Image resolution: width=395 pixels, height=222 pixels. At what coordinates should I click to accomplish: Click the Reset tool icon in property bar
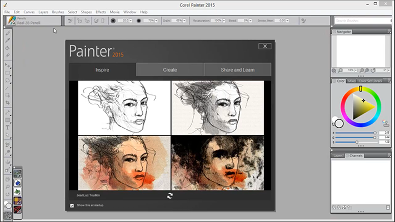(x=71, y=21)
